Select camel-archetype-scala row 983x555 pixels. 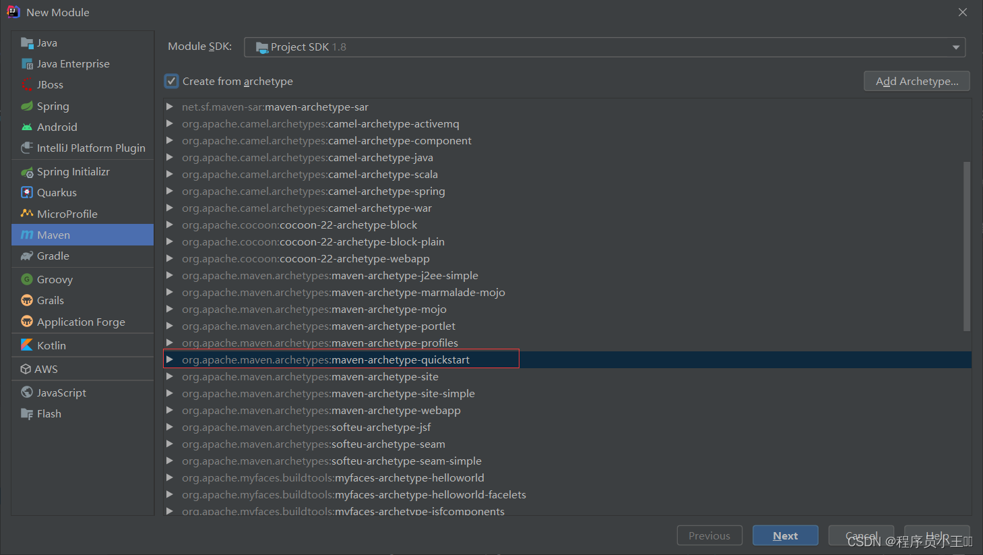567,175
